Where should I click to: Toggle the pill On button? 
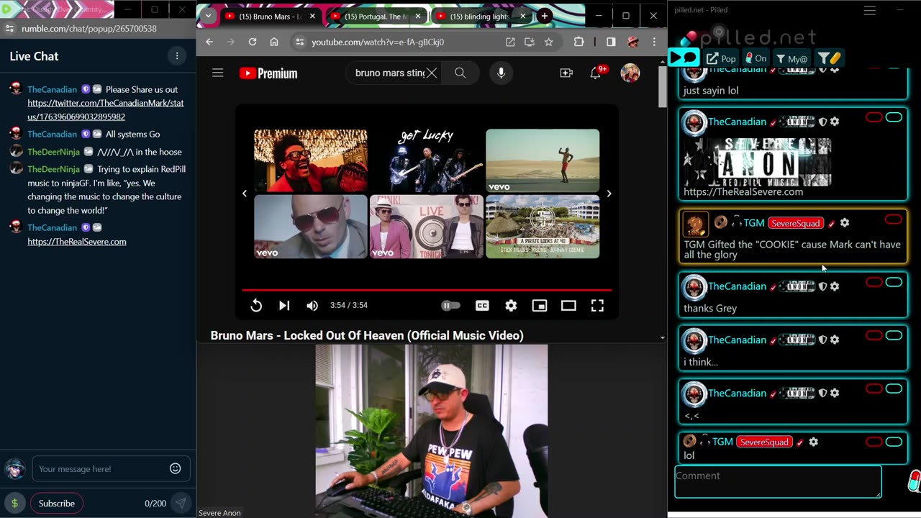(755, 58)
